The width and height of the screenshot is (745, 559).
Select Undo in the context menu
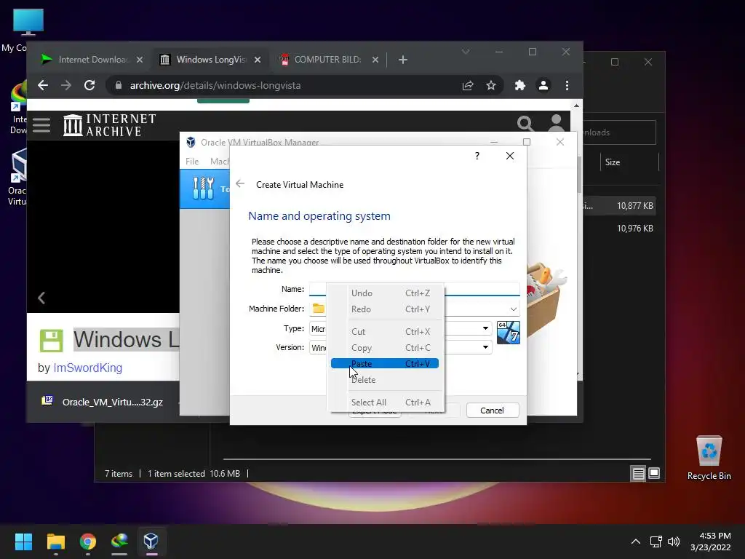pos(384,293)
